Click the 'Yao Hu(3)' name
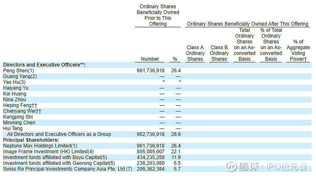Viewport: 316px width, 176px height. click(x=14, y=82)
